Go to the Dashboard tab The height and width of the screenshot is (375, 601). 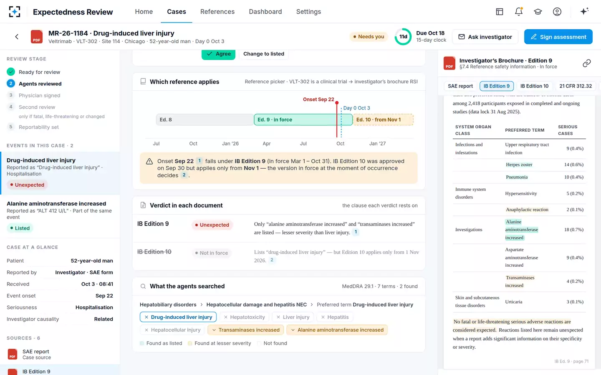(x=265, y=12)
